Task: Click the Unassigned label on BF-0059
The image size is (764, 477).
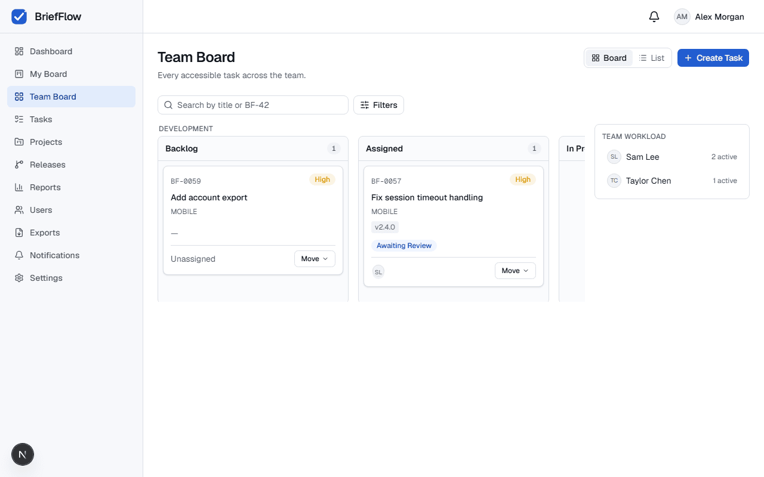Action: point(193,259)
